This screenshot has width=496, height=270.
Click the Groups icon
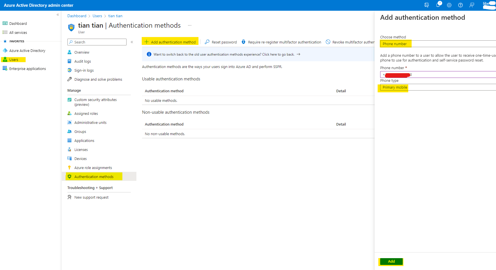(70, 131)
